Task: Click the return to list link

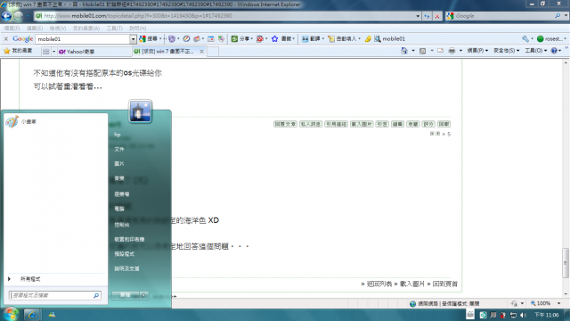Action: (379, 284)
